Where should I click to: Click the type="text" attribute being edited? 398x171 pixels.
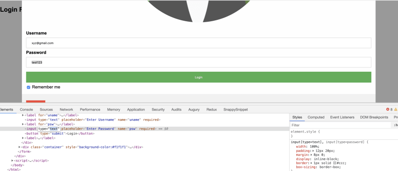tap(49, 129)
